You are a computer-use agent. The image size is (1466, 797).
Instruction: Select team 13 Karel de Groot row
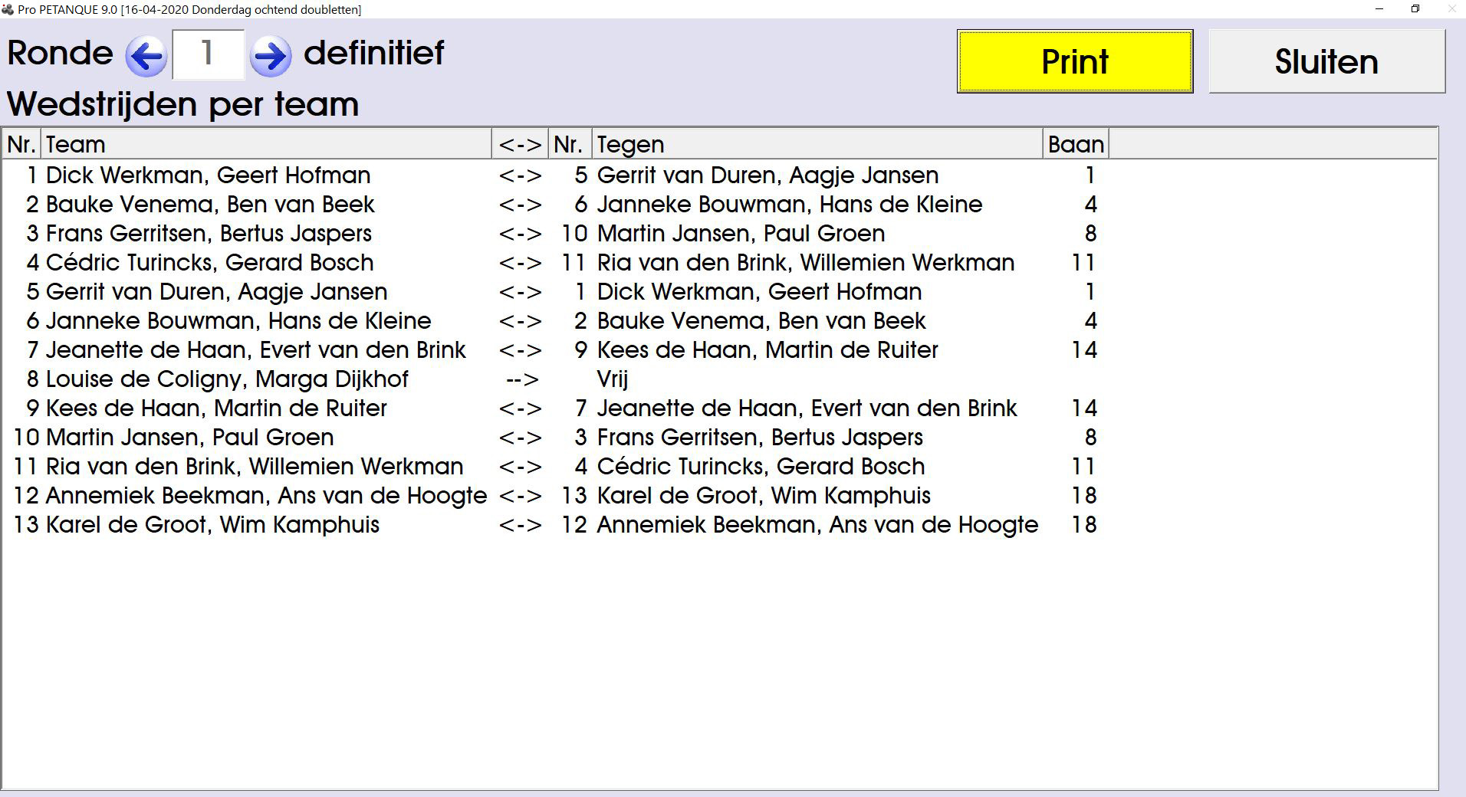tap(212, 525)
